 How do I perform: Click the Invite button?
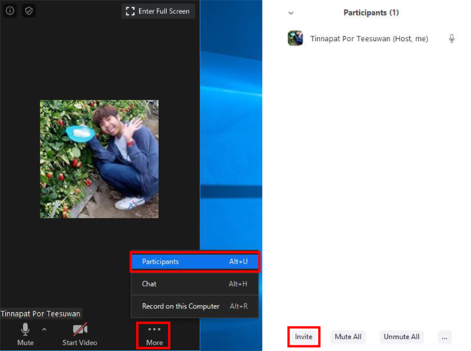(x=304, y=337)
